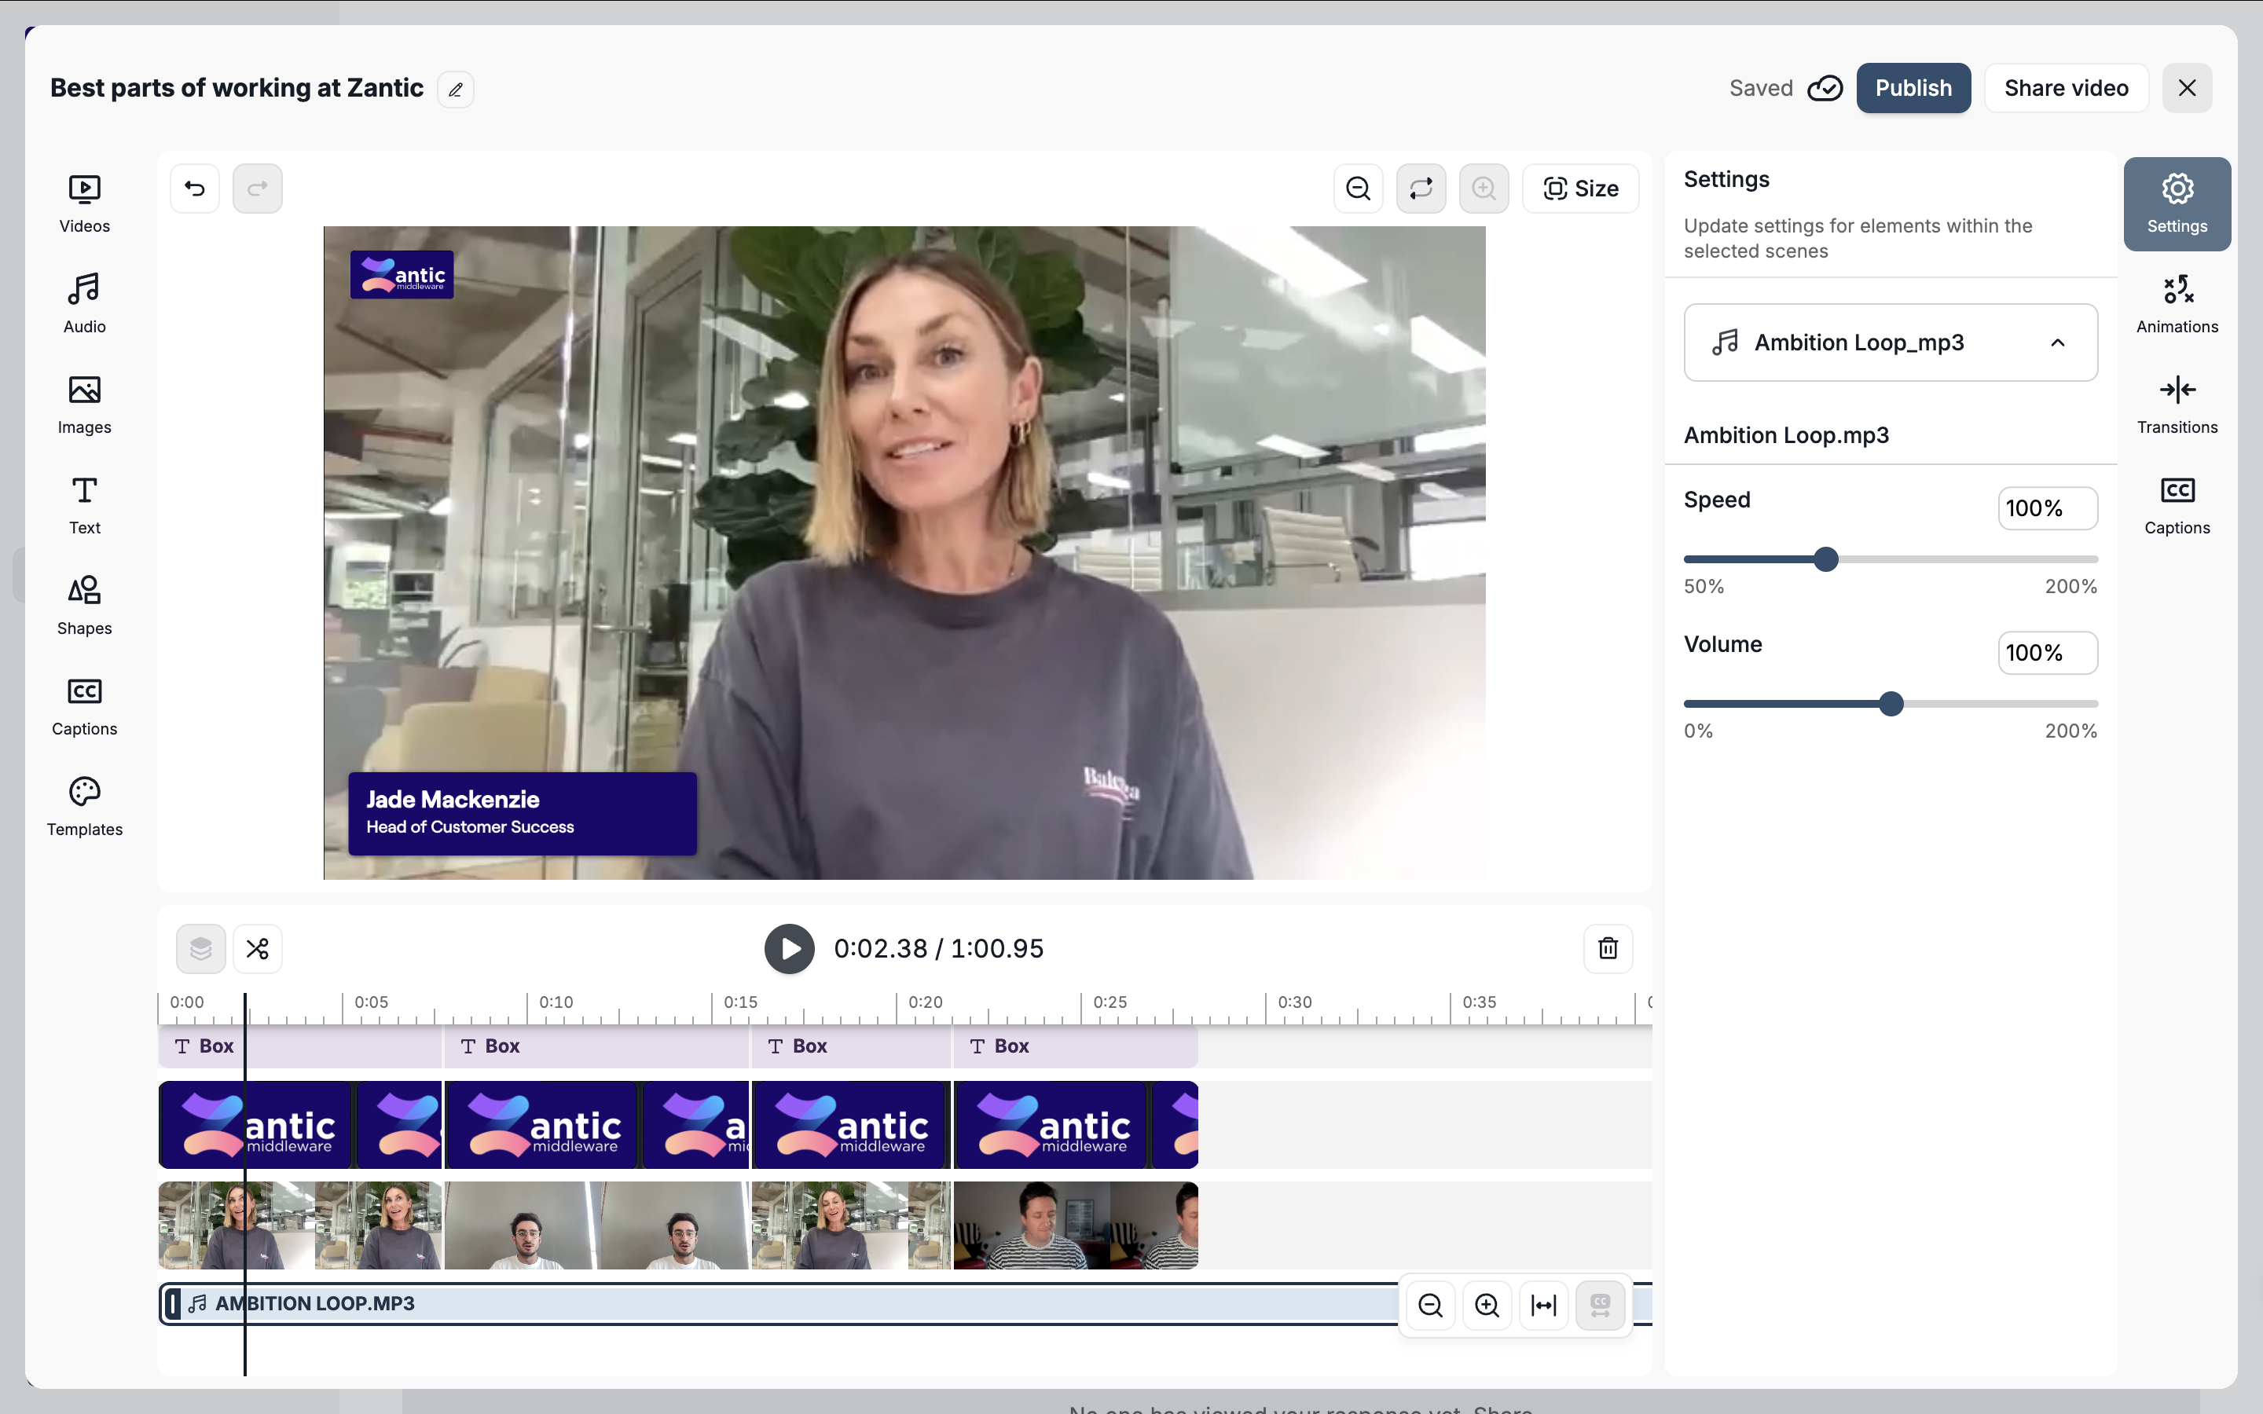Open the canvas Size options
The height and width of the screenshot is (1414, 2263).
[x=1580, y=188]
